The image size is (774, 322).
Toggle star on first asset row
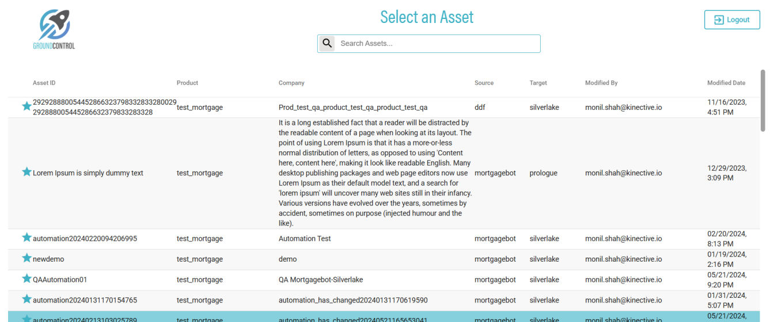click(26, 106)
